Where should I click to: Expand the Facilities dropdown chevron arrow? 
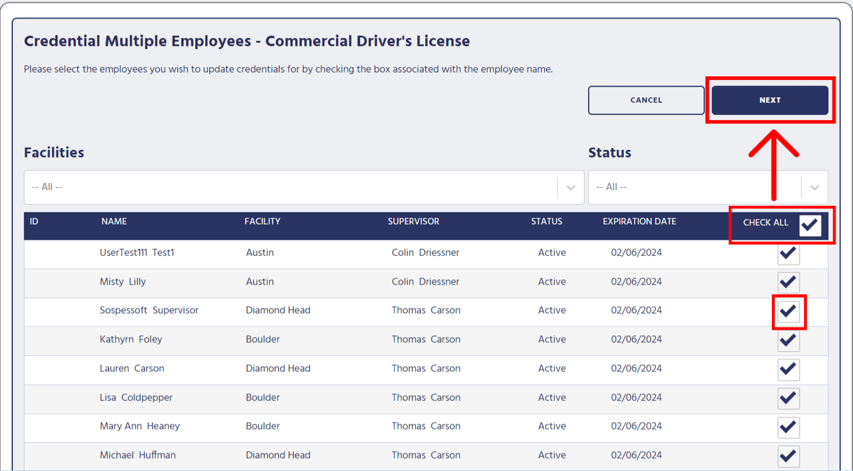click(570, 187)
